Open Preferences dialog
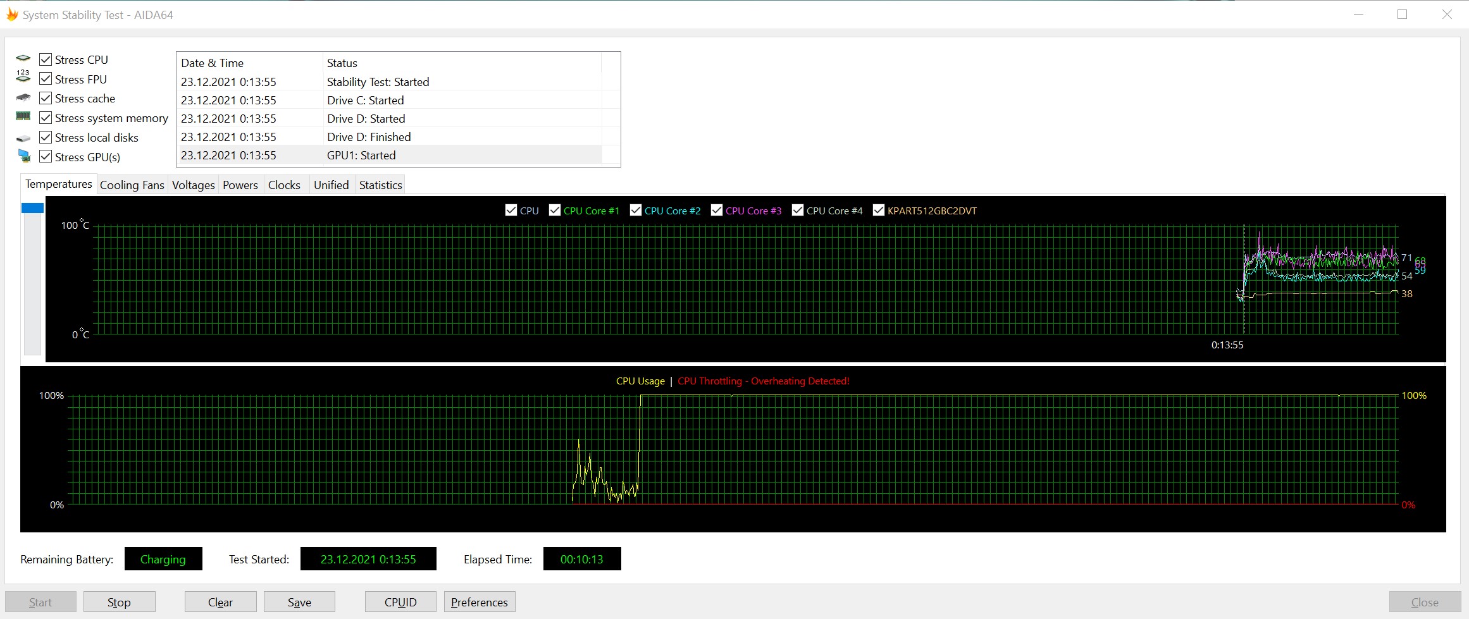1469x619 pixels. tap(479, 602)
